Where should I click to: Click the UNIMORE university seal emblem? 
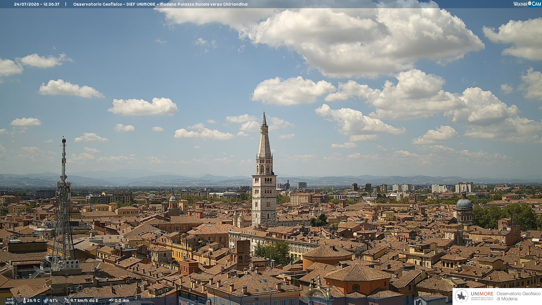pyautogui.click(x=462, y=296)
